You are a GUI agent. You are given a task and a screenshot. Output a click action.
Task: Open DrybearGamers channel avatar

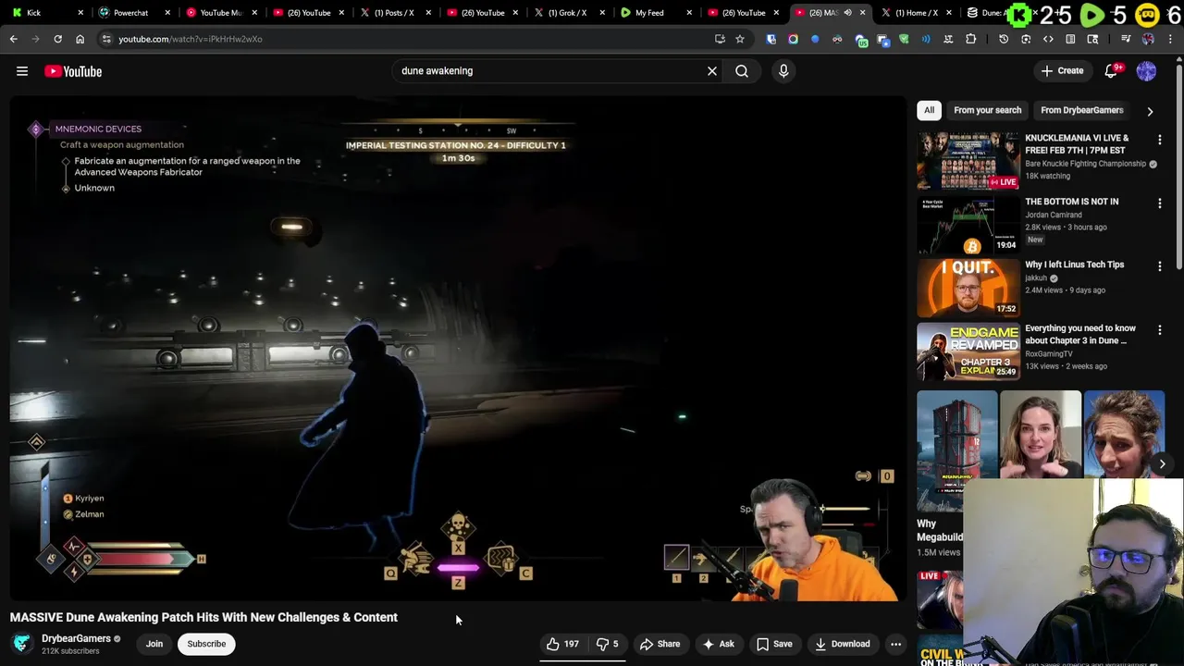(x=21, y=644)
